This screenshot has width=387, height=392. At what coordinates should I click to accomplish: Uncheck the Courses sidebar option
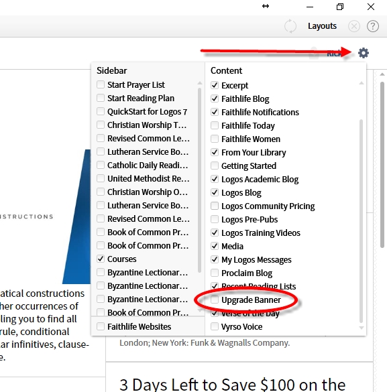tap(101, 259)
